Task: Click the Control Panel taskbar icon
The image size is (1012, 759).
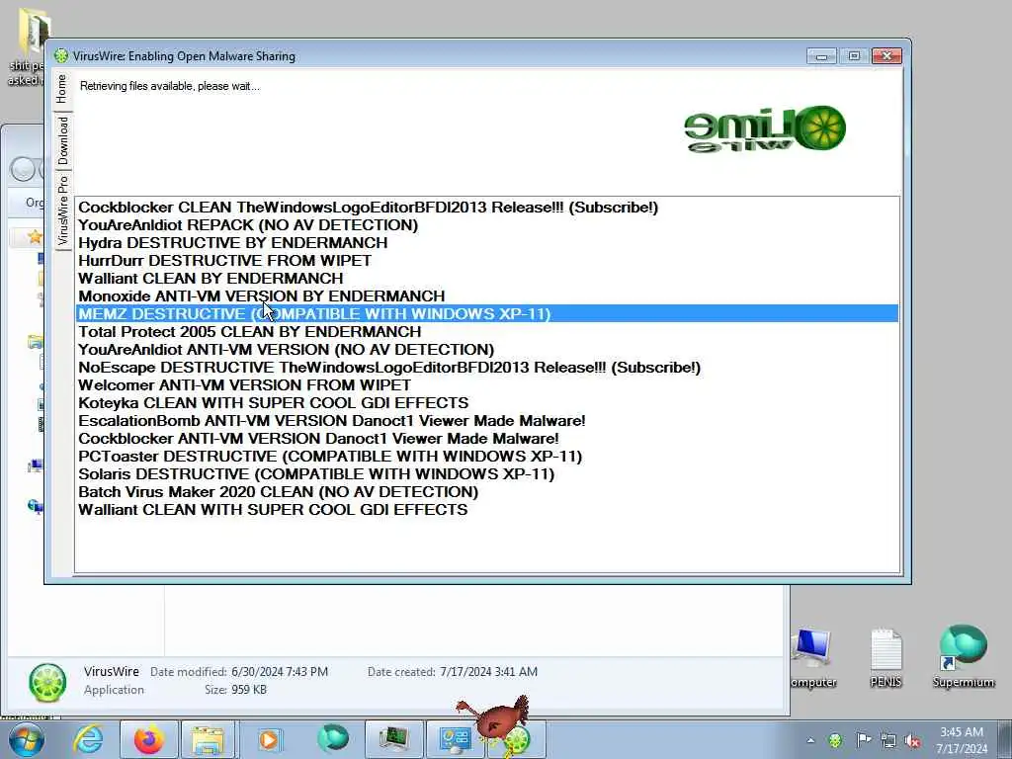Action: point(455,739)
